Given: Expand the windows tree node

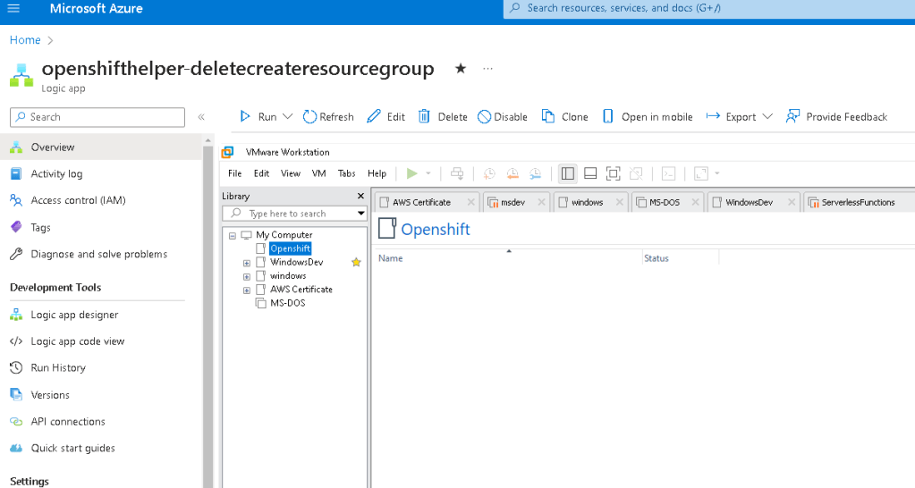Looking at the screenshot, I should point(247,276).
